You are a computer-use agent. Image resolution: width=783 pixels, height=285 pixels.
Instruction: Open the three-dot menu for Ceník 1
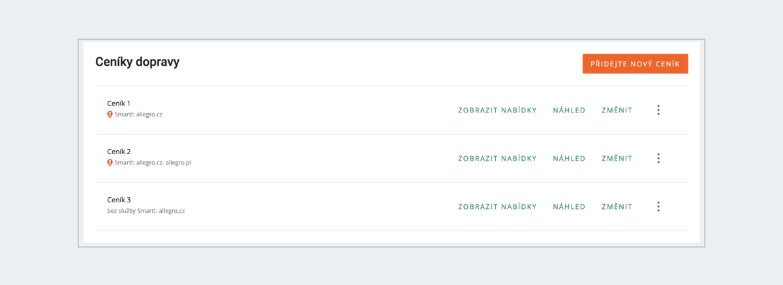(x=658, y=110)
